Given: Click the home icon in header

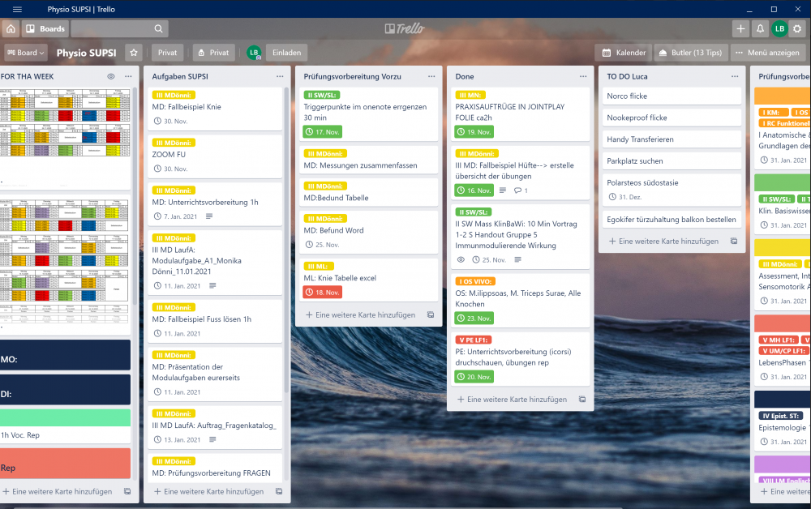Looking at the screenshot, I should click(x=11, y=28).
